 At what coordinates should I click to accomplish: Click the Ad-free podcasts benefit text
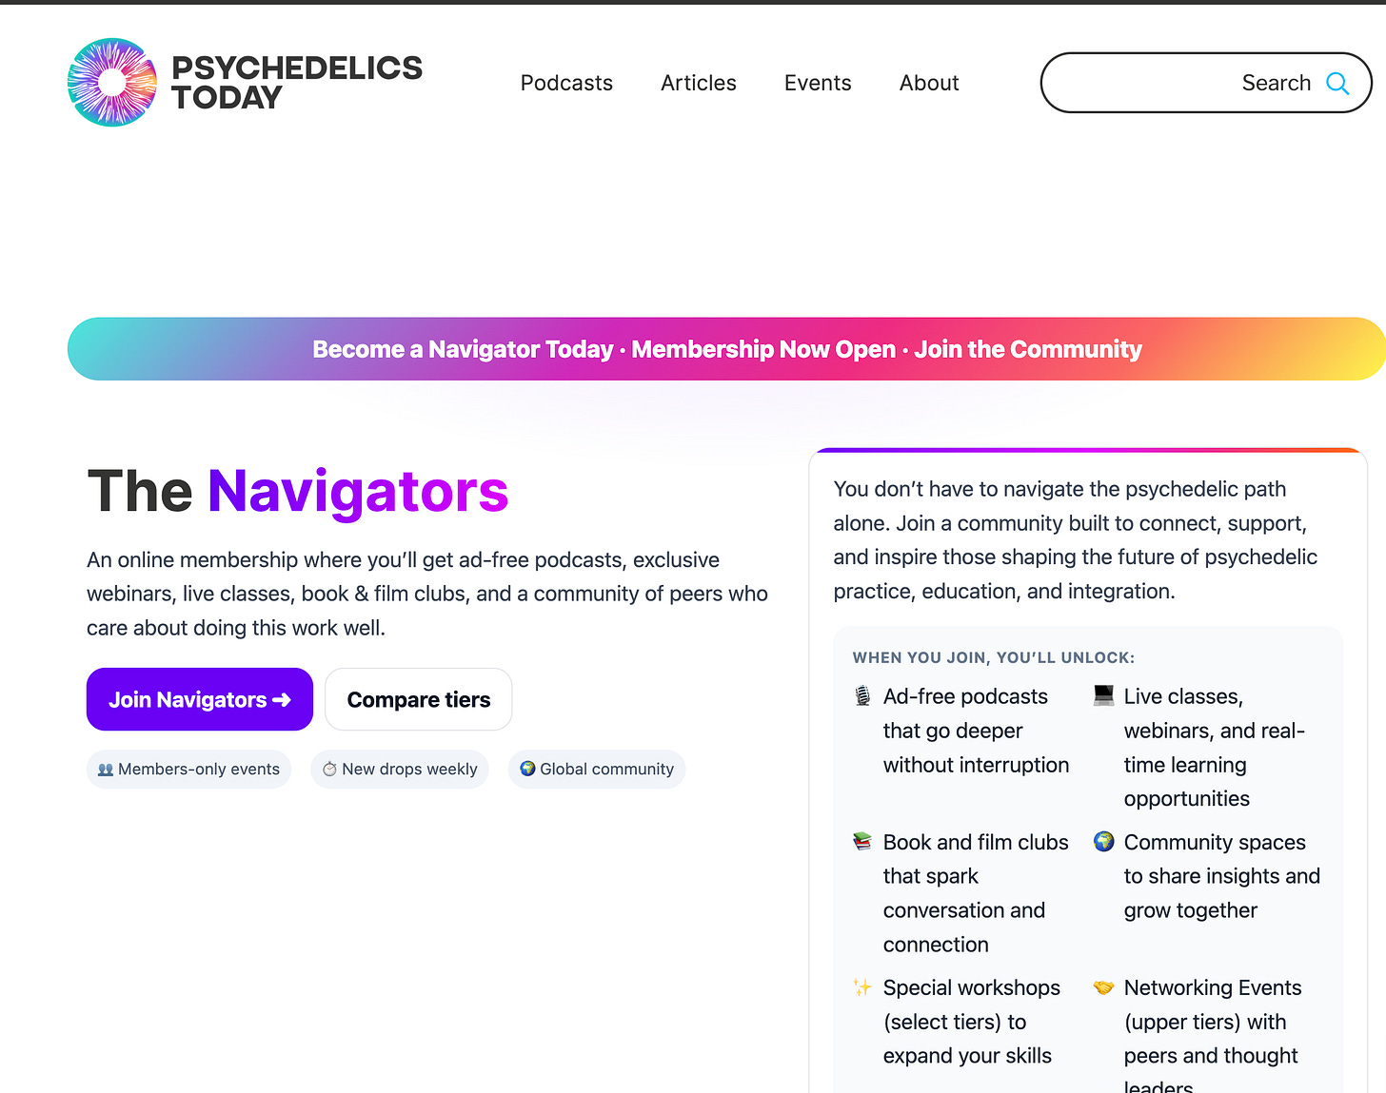tap(976, 731)
